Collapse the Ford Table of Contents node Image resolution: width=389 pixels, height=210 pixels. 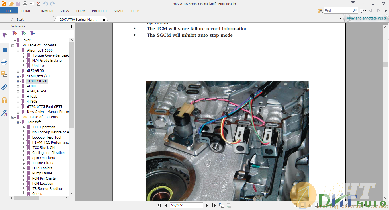pos(13,117)
